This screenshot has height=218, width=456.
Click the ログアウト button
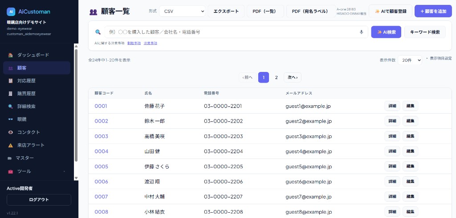click(x=39, y=200)
